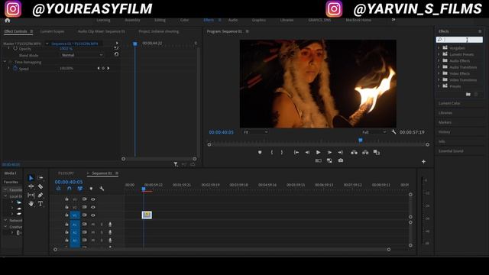Expand the Video Effects folder
The width and height of the screenshot is (489, 275).
(439, 73)
